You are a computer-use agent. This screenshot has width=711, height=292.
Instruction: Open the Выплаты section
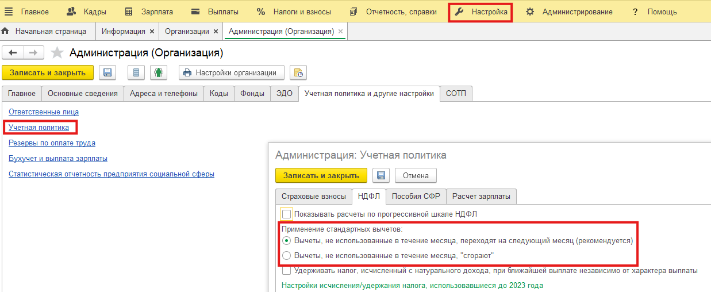[215, 11]
